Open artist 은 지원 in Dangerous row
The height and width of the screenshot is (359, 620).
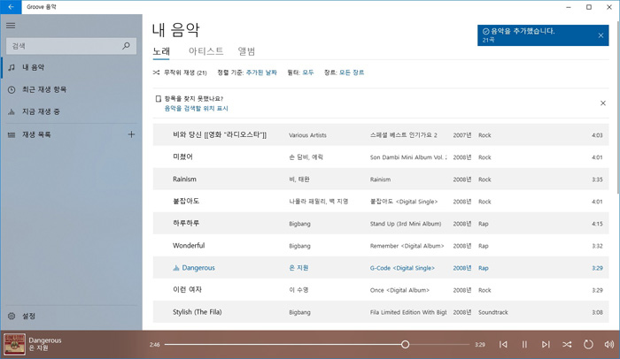pos(298,268)
